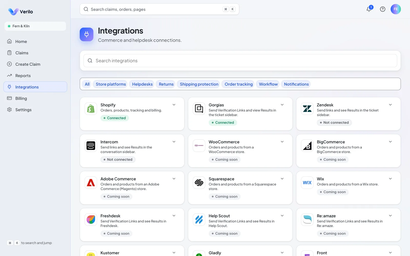Expand the Gorgias card chevron
Viewport: 410px width, 256px height.
point(282,105)
